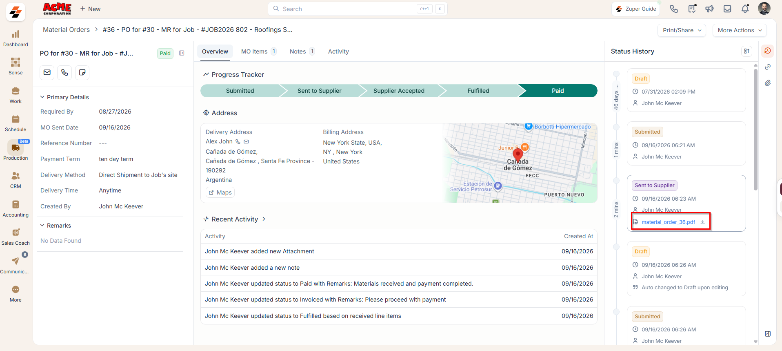Switch to the Activity tab
The image size is (782, 351).
pos(338,51)
